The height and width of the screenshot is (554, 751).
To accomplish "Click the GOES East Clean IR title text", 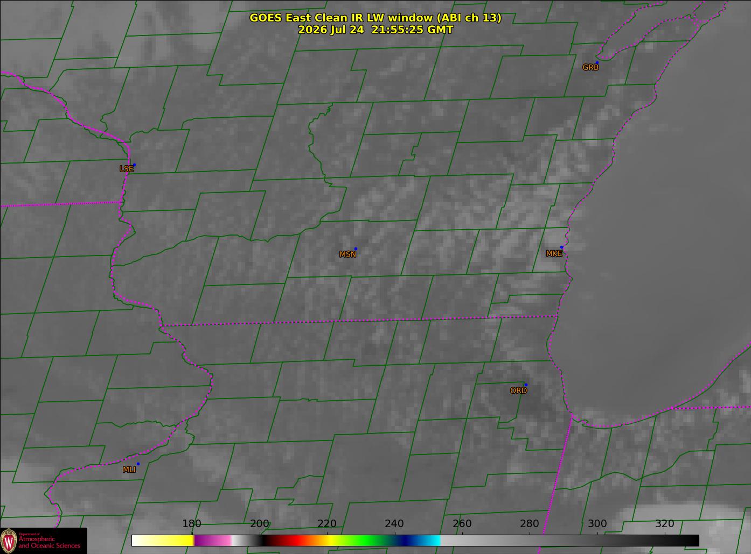I will click(x=375, y=18).
